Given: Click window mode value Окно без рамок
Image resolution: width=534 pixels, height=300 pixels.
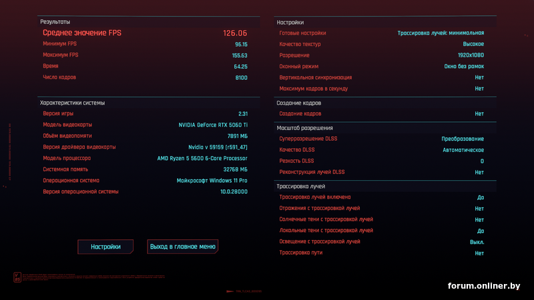Looking at the screenshot, I should (464, 66).
